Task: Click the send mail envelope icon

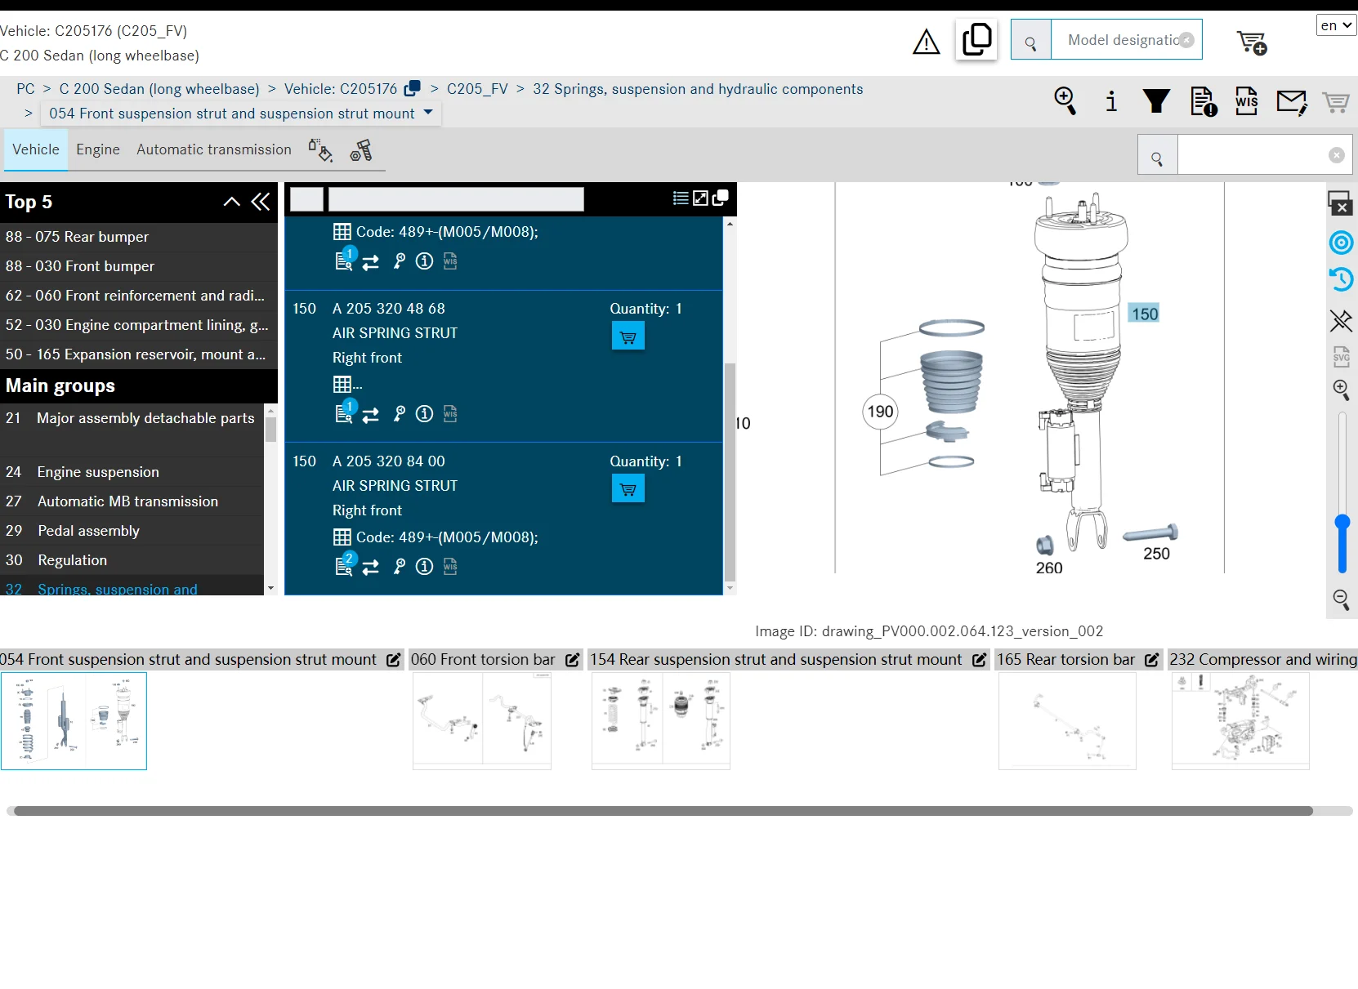Action: point(1292,102)
